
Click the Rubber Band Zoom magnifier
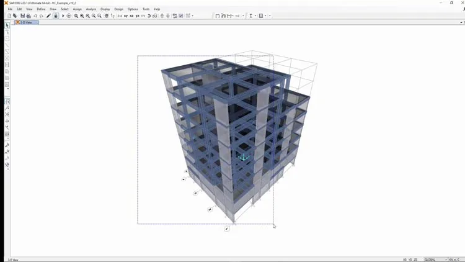point(76,16)
